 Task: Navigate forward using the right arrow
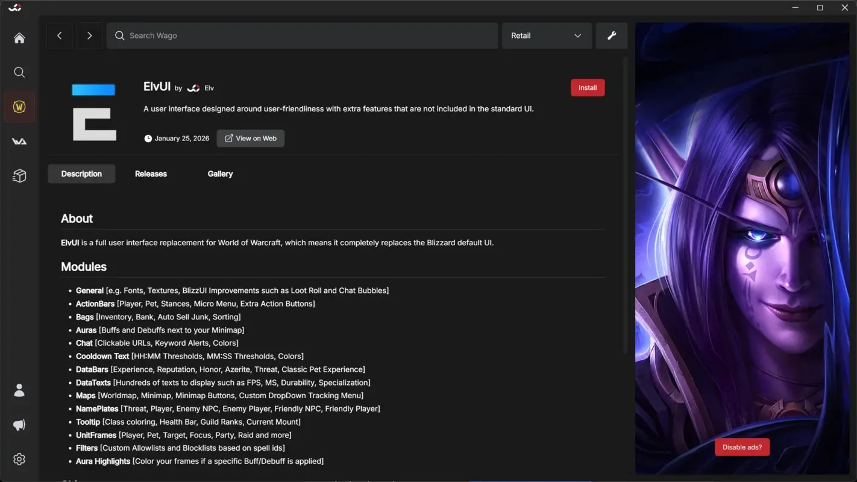click(89, 36)
